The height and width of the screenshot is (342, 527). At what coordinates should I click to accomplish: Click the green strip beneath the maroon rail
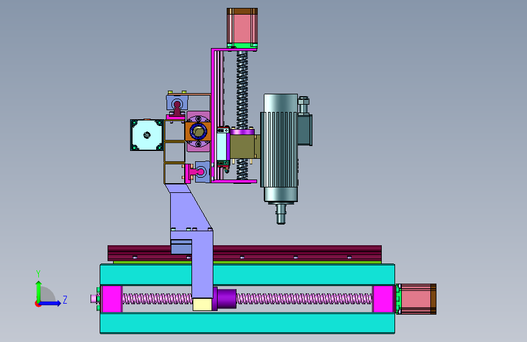click(247, 262)
